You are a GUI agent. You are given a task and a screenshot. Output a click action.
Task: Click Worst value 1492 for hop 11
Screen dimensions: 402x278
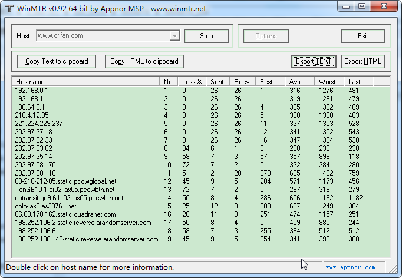tap(326, 173)
